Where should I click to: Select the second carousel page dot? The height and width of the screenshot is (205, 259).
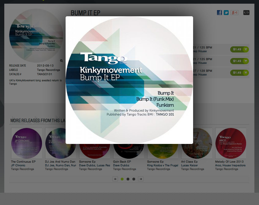[128, 179]
